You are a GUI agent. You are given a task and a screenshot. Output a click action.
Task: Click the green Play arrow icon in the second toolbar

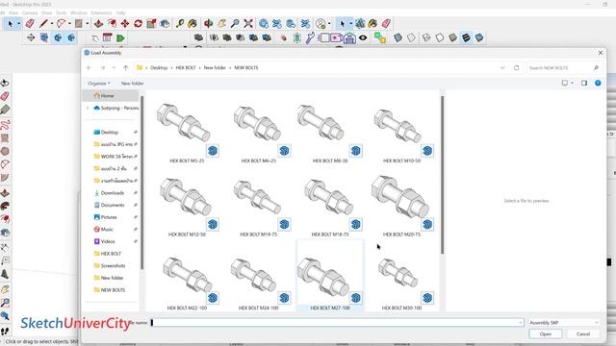[x=120, y=38]
